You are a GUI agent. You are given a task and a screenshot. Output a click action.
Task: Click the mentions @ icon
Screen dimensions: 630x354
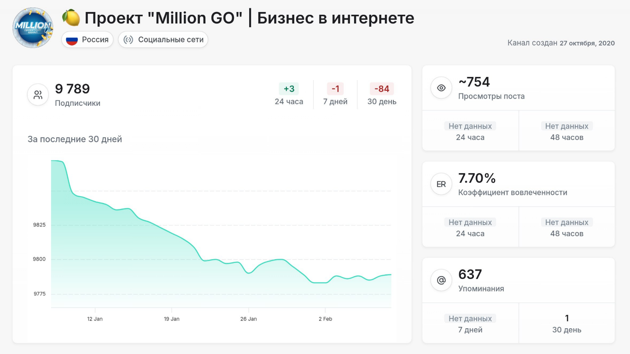(x=441, y=280)
